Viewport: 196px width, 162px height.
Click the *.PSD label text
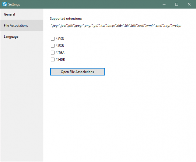click(x=60, y=39)
